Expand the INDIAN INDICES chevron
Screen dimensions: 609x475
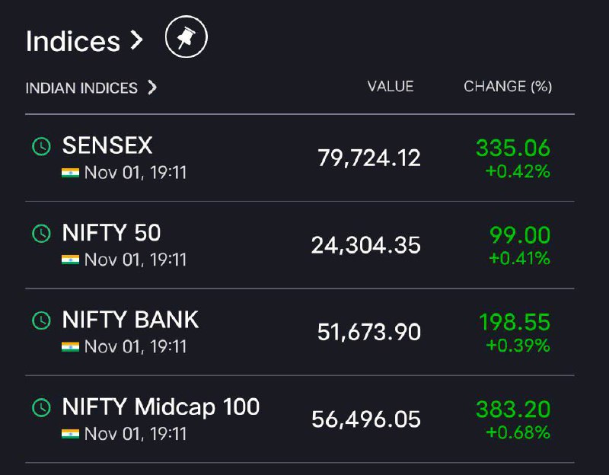[152, 88]
